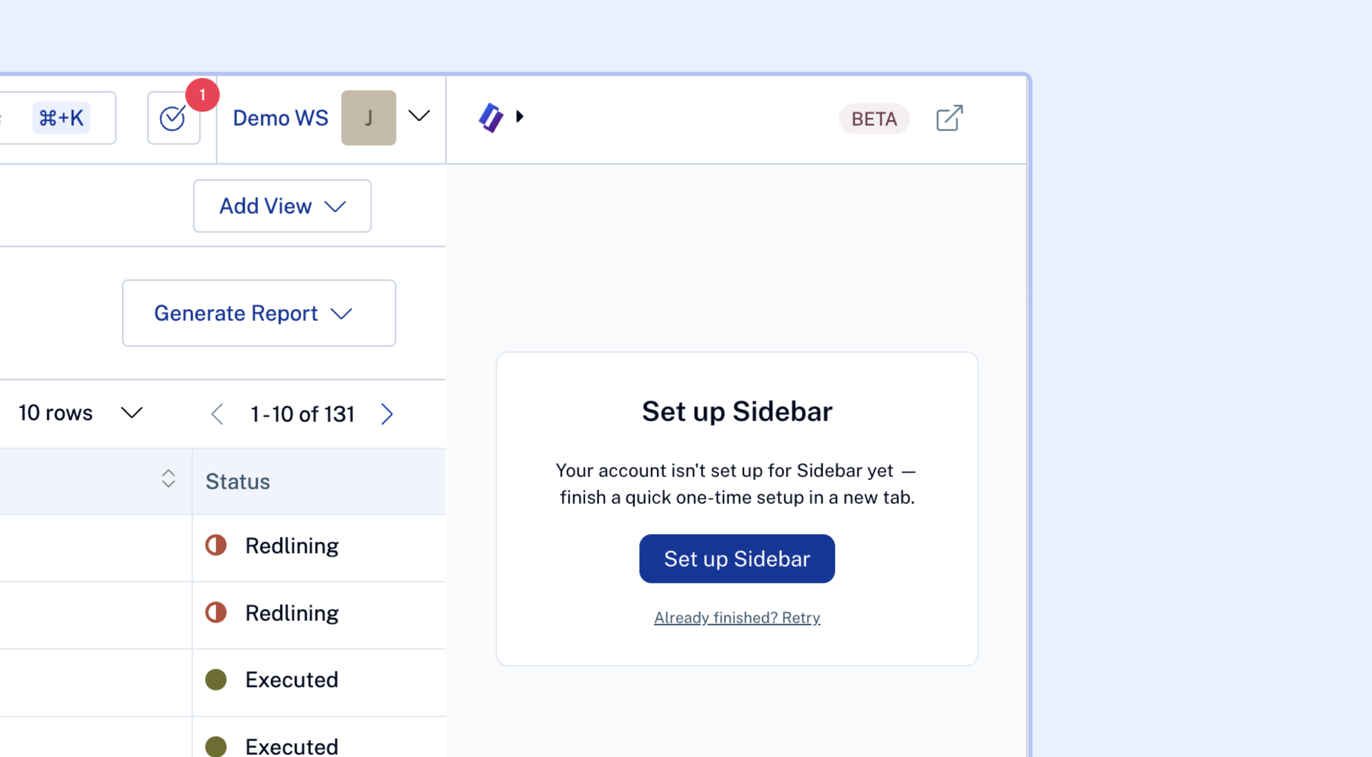Open the 10 rows per page selector
1372x757 pixels.
(80, 413)
